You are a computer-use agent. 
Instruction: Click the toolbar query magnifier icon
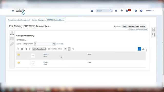coord(73,49)
